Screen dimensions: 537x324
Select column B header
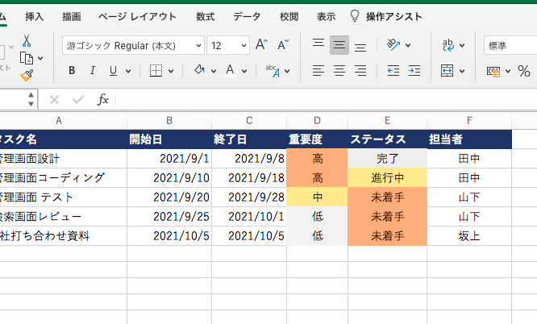pyautogui.click(x=169, y=121)
